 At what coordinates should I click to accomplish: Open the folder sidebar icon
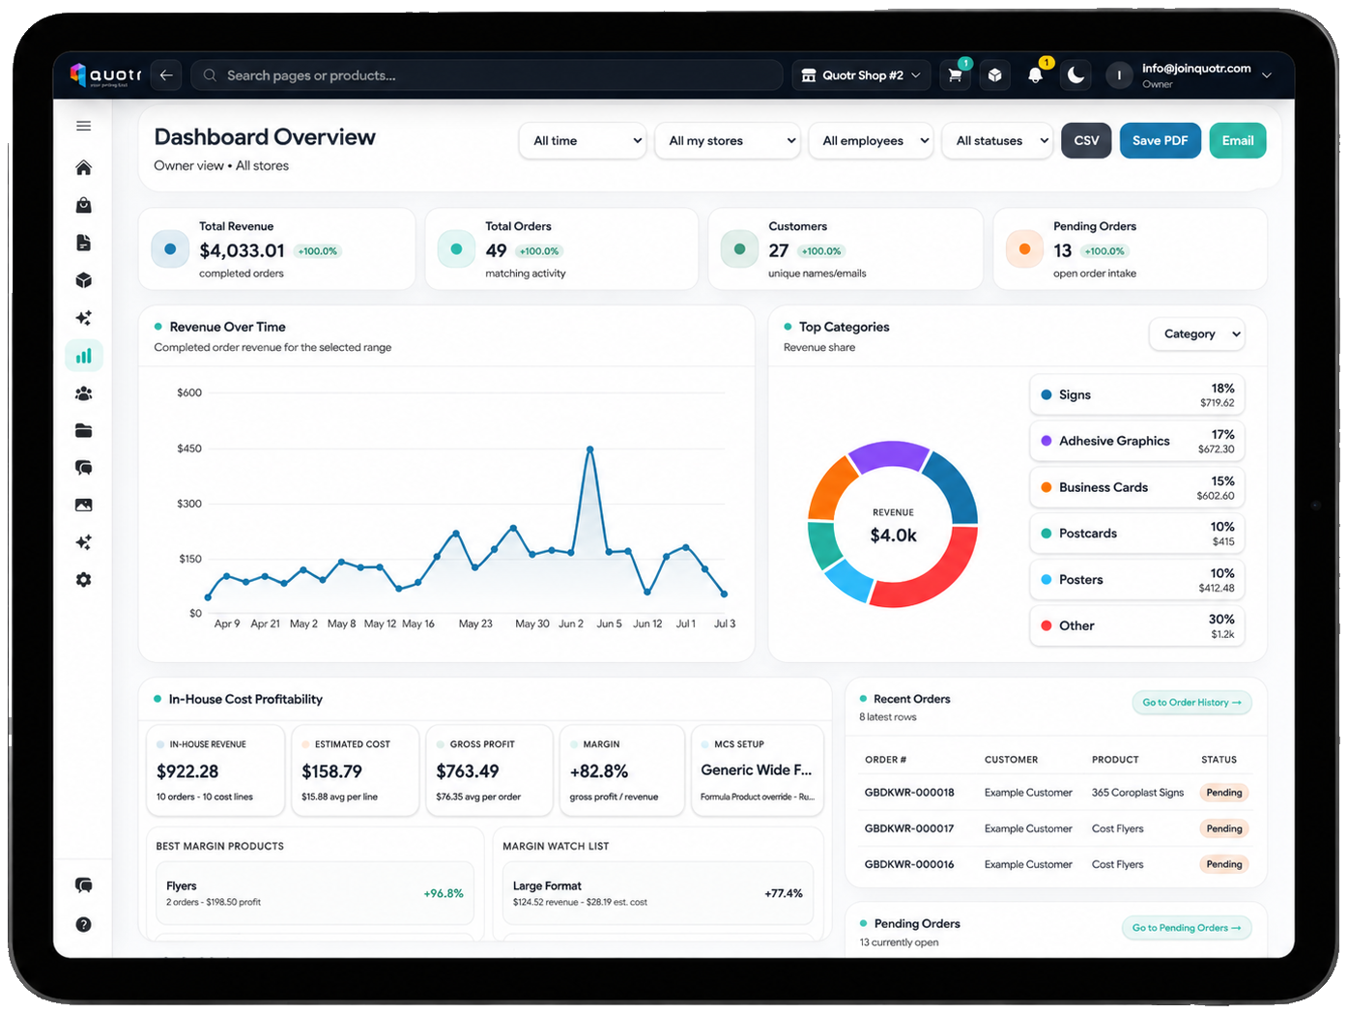(x=84, y=431)
